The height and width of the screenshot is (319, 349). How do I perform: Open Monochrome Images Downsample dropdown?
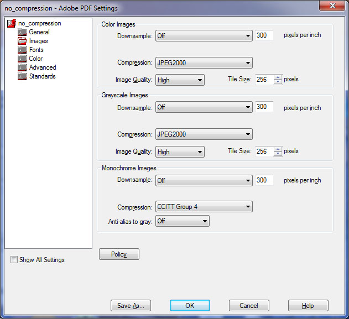[x=204, y=180]
